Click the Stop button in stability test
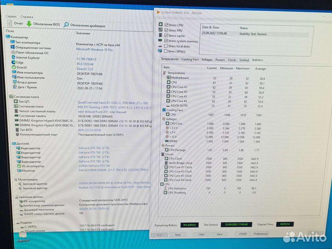Viewport: 332px width, 249px height. (178, 235)
